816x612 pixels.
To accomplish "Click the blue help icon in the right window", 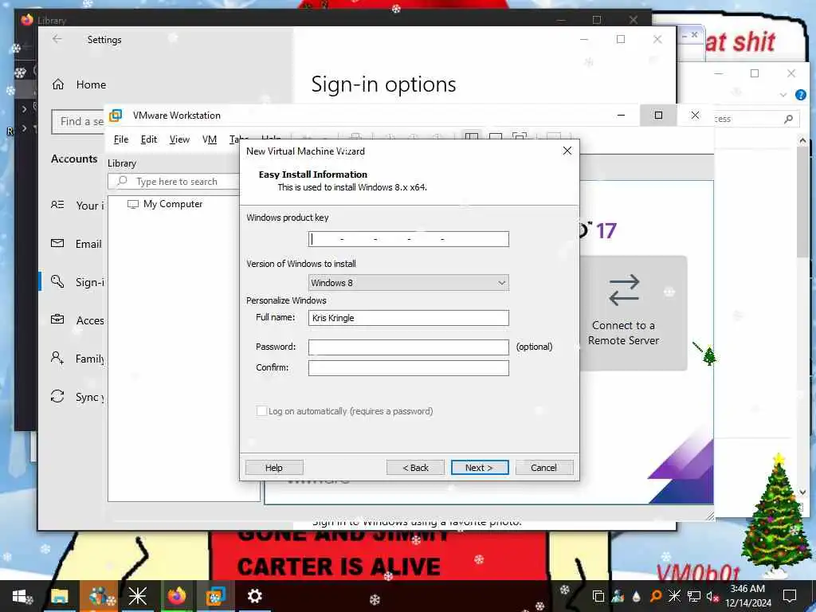I will tap(801, 95).
